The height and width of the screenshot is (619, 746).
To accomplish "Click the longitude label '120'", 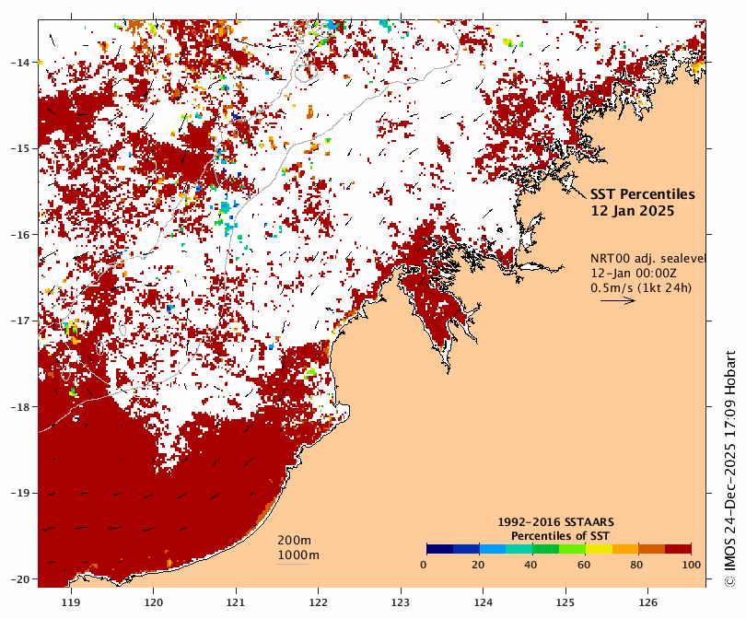I will tap(154, 602).
